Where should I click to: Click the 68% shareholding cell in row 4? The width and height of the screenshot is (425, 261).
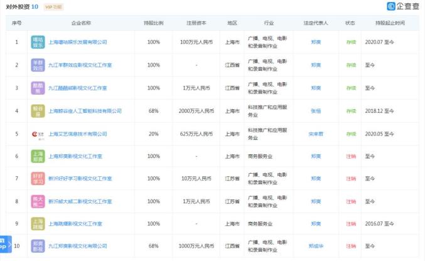click(x=153, y=111)
